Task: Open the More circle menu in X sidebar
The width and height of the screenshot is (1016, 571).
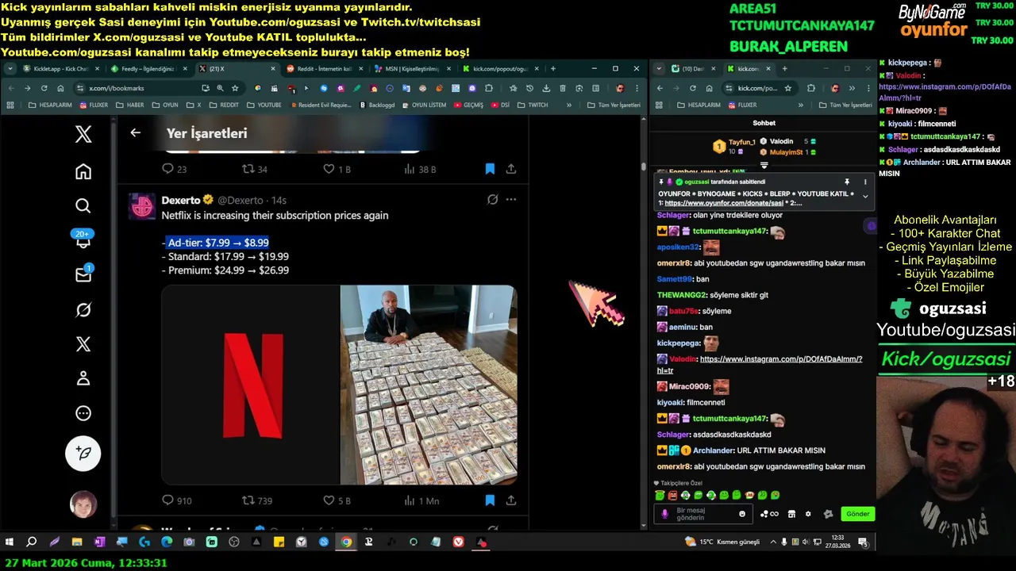Action: (x=83, y=413)
